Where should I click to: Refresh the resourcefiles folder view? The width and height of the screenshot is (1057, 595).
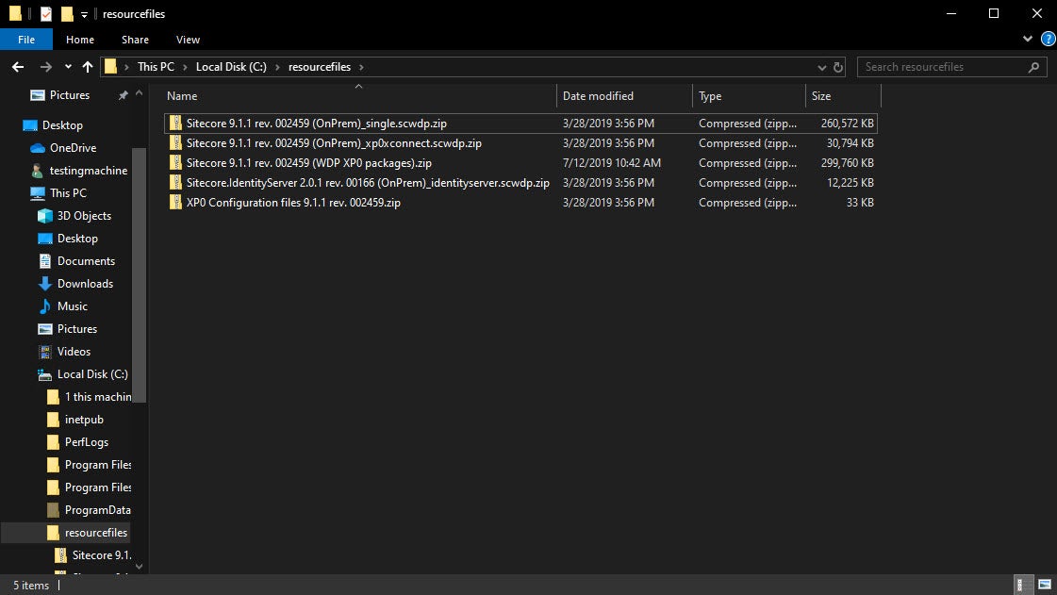(x=838, y=67)
